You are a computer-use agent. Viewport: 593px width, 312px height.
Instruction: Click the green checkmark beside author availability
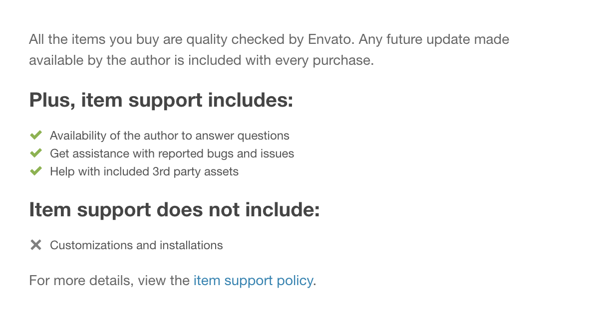coord(35,135)
